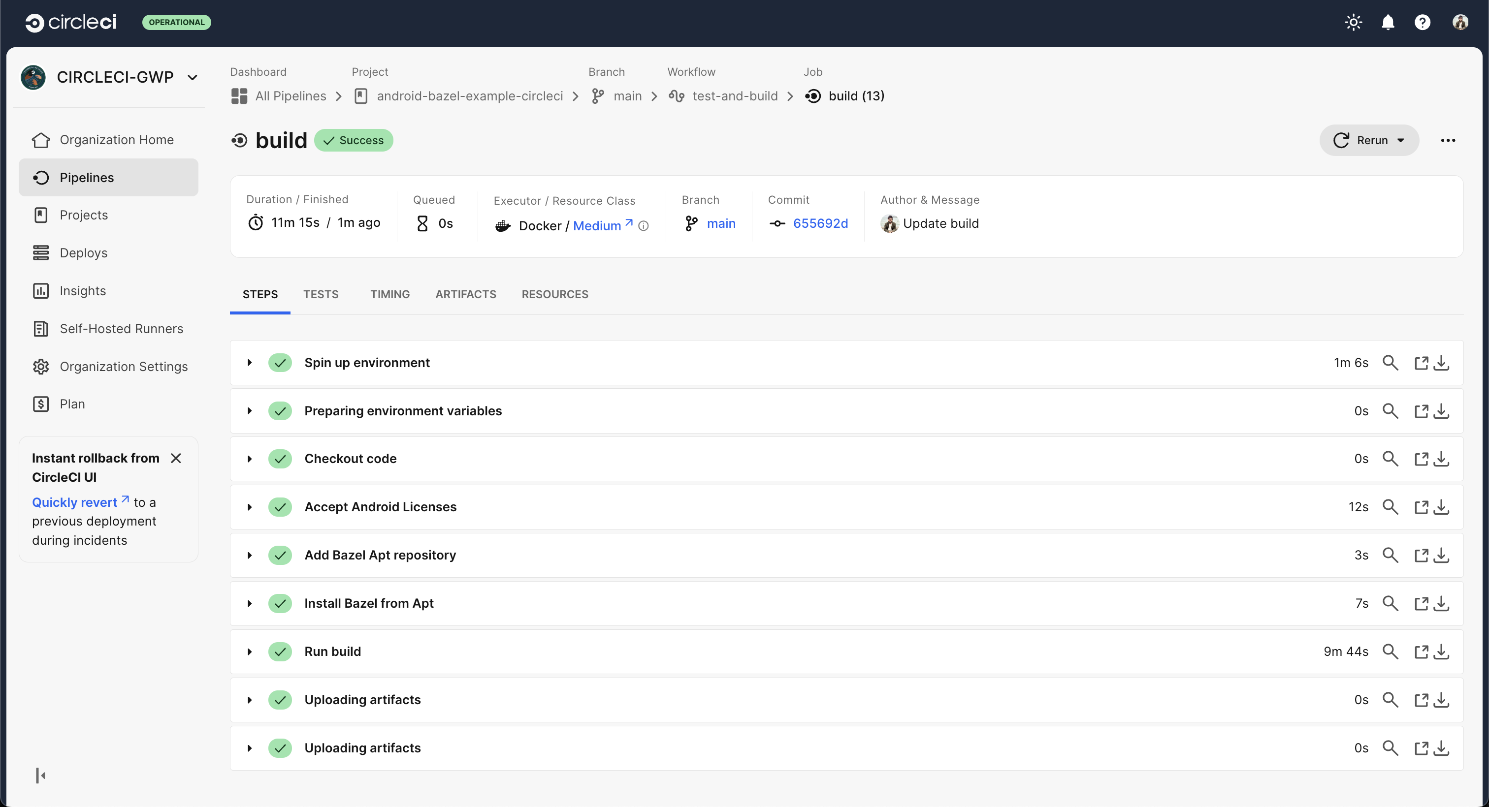Open the help question mark icon
Image resolution: width=1489 pixels, height=807 pixels.
pyautogui.click(x=1422, y=23)
